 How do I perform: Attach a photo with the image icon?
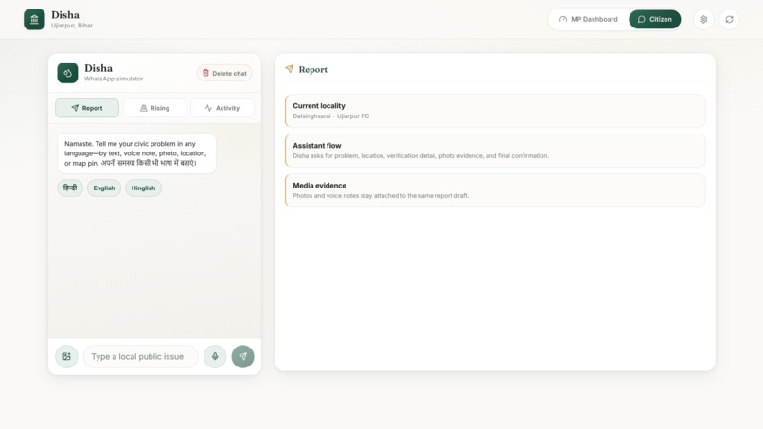coord(66,356)
